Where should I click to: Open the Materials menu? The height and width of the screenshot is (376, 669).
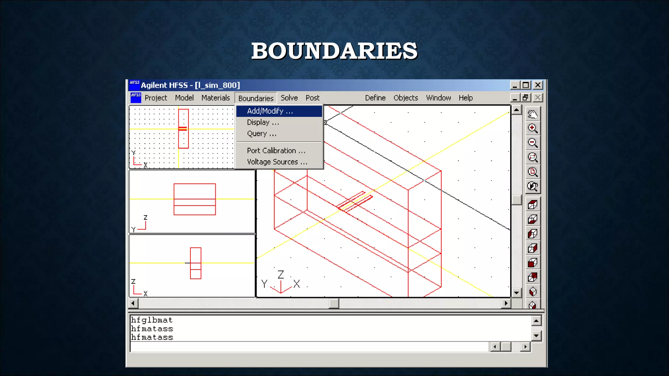216,98
